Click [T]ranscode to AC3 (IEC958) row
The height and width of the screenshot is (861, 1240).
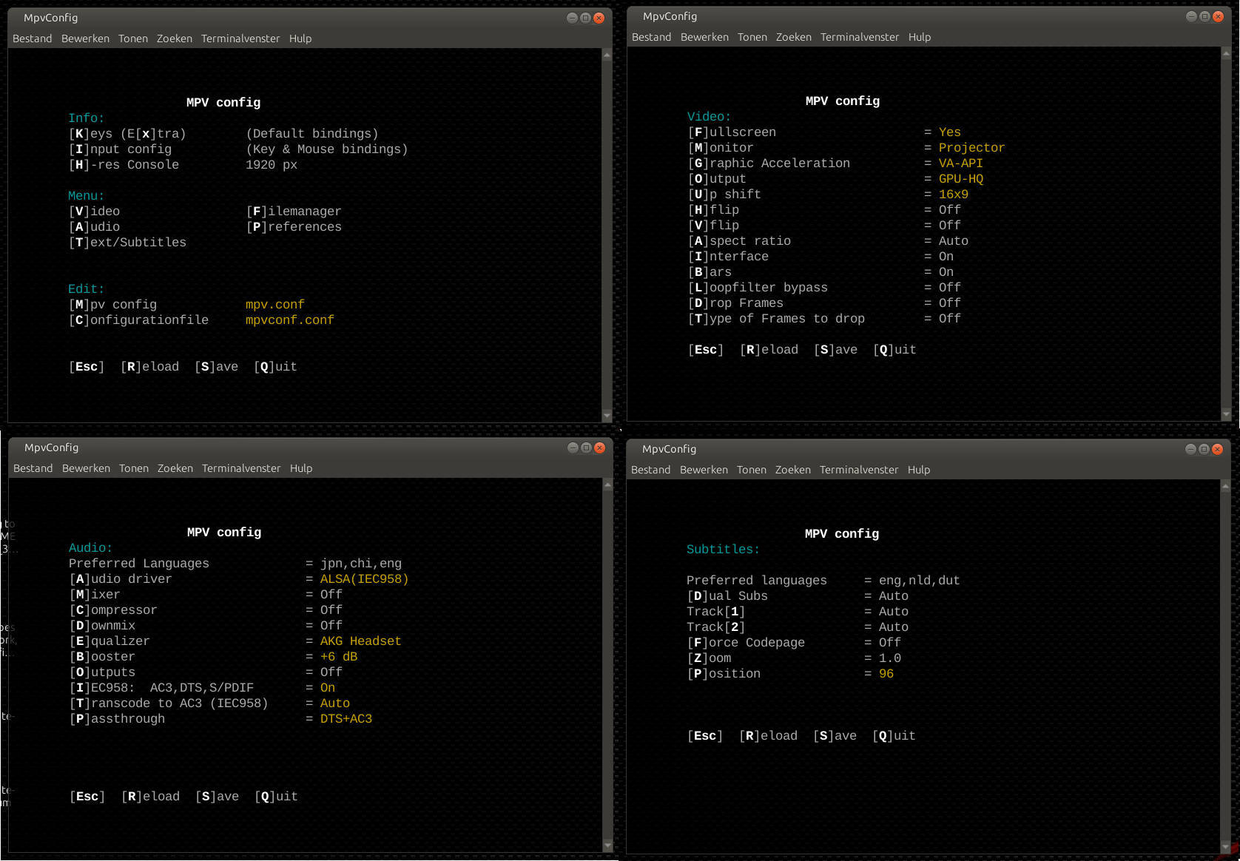click(209, 703)
